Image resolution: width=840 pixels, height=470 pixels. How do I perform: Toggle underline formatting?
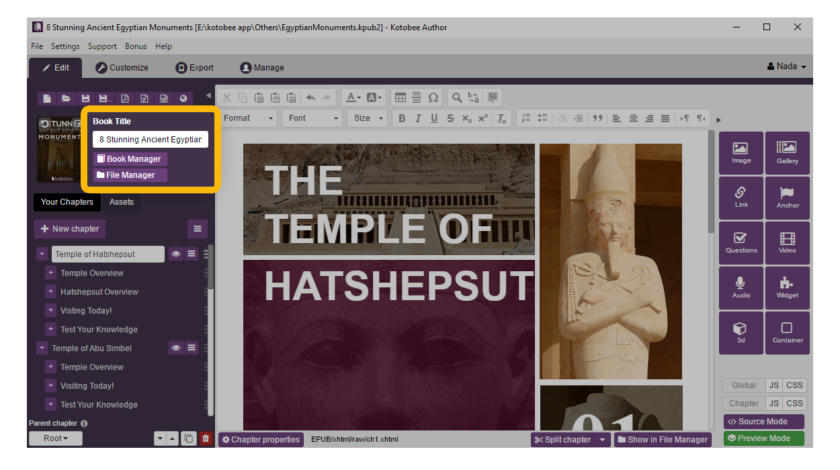point(434,118)
